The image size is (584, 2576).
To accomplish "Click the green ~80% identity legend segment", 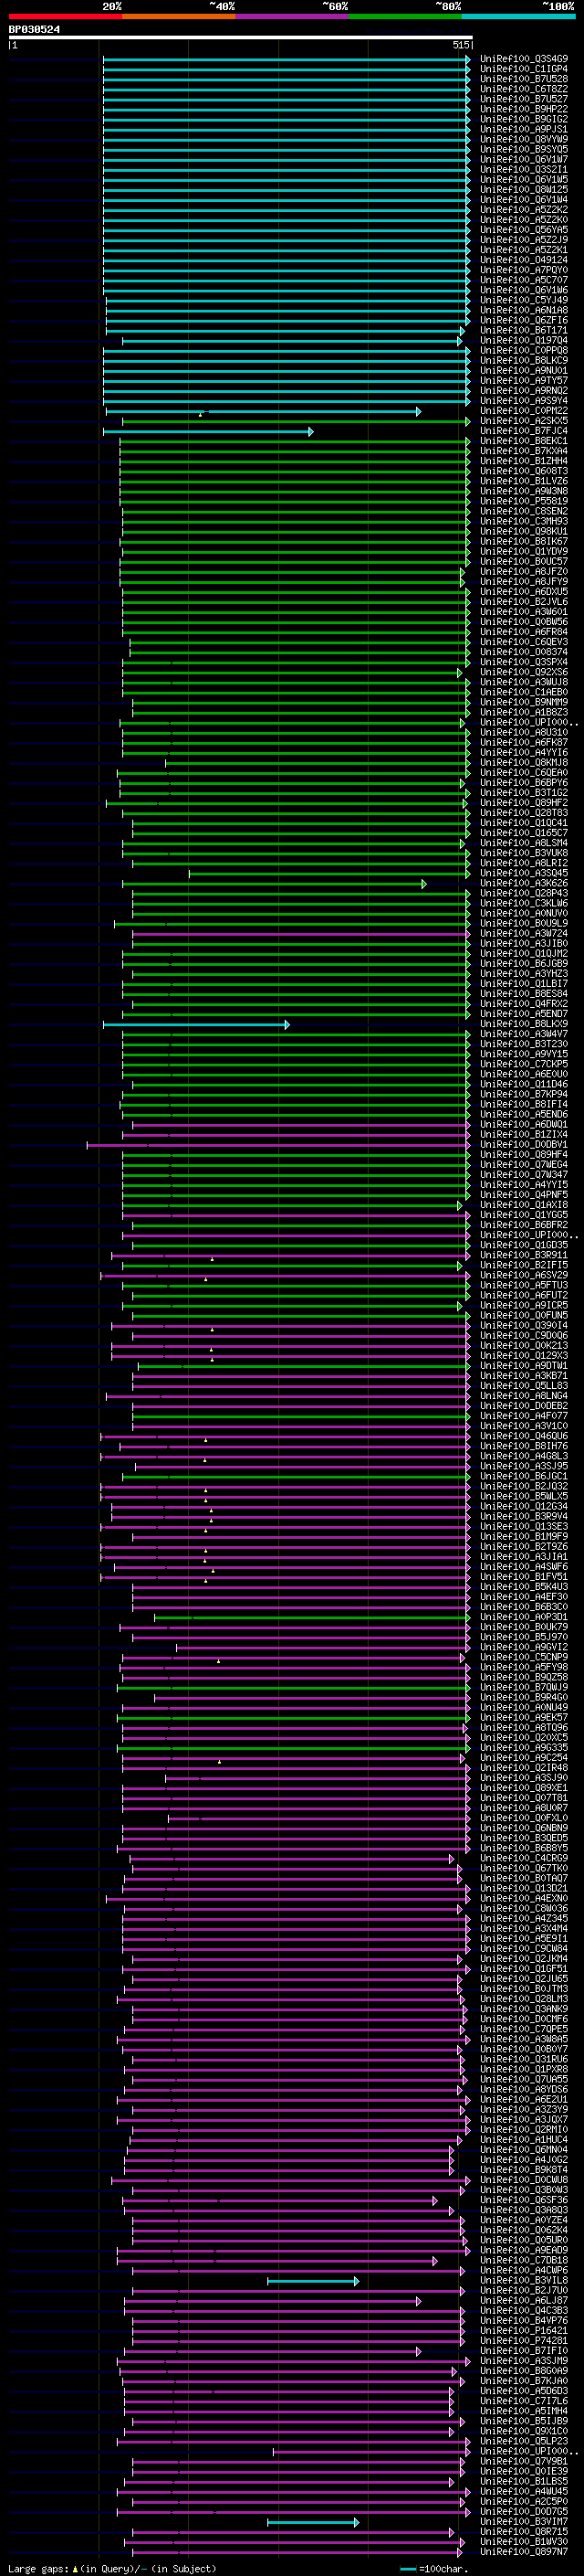I will 404,16.
